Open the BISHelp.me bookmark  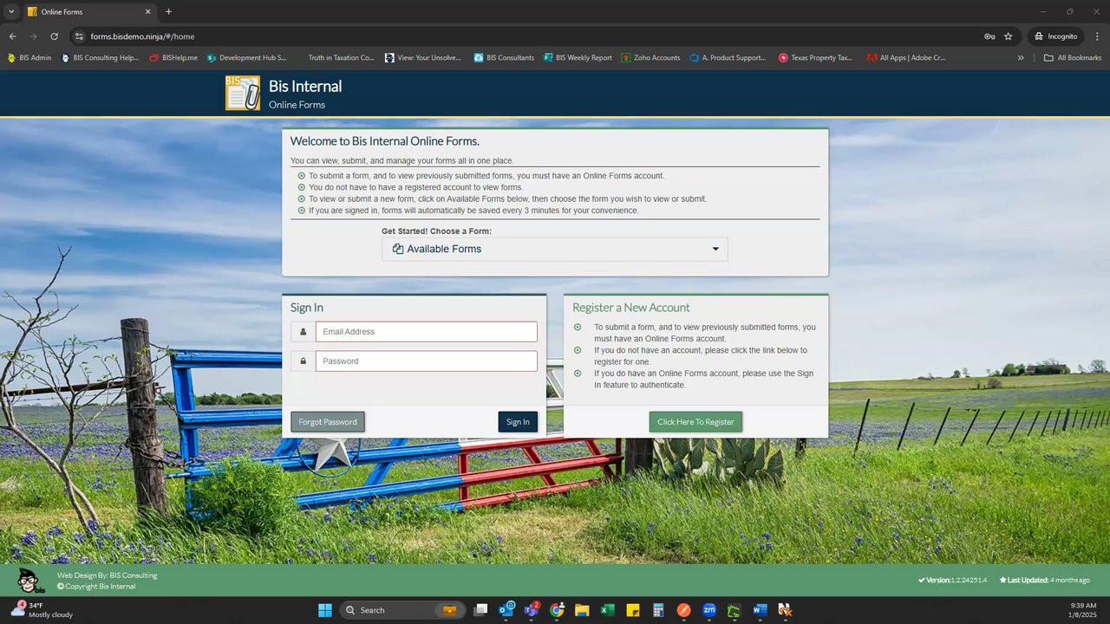[x=173, y=58]
